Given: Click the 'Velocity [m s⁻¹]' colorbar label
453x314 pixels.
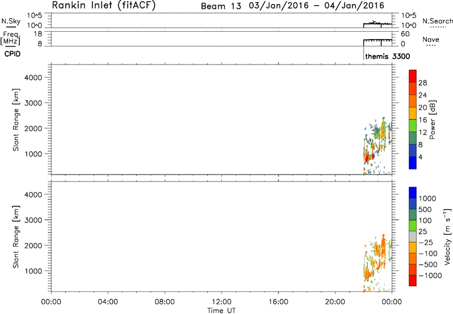Looking at the screenshot, I should 447,236.
